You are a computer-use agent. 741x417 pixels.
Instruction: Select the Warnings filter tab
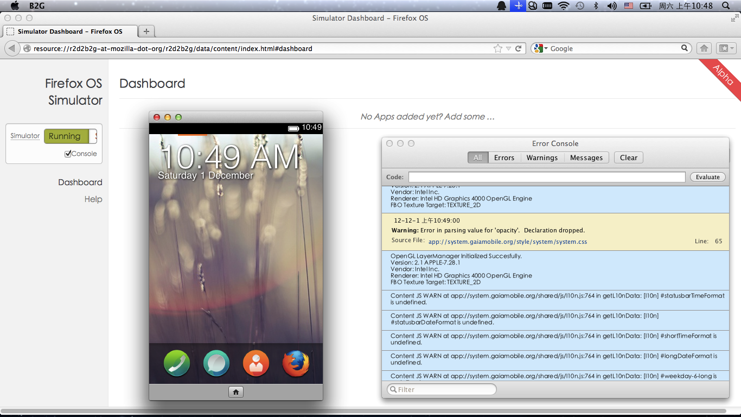542,157
